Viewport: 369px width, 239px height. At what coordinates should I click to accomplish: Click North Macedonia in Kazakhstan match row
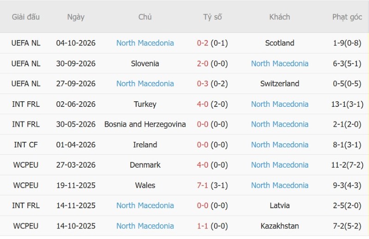click(145, 226)
